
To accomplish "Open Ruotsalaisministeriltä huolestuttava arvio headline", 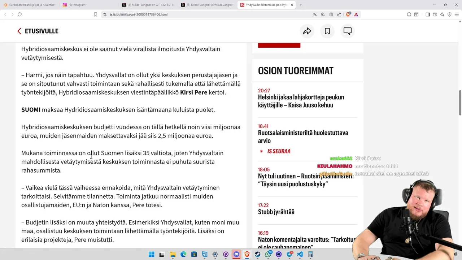I will click(x=303, y=136).
